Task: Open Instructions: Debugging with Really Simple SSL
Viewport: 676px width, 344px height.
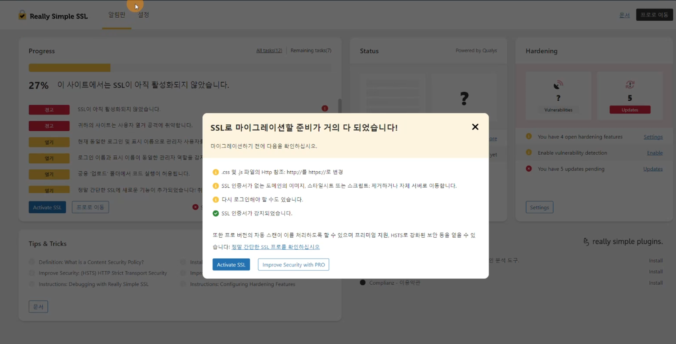Action: (94, 284)
